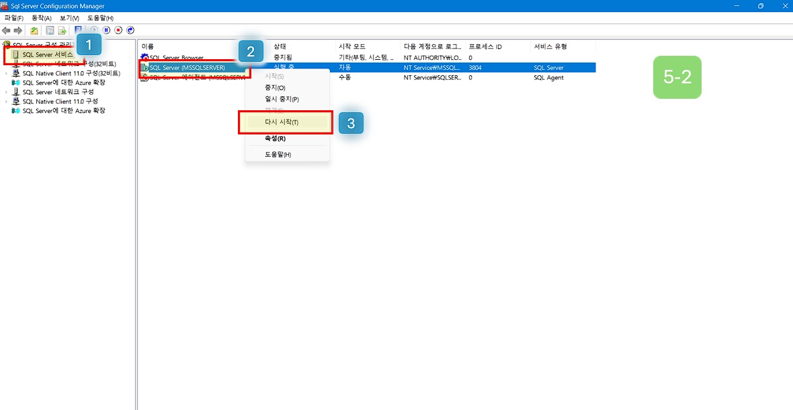
Task: Choose 중지(O) from the context menu
Action: [x=275, y=88]
